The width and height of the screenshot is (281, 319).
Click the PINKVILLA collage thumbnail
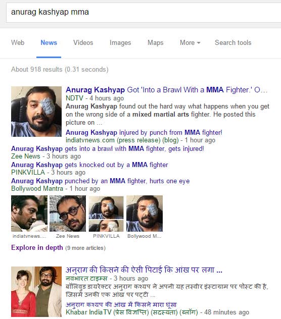coord(106,214)
